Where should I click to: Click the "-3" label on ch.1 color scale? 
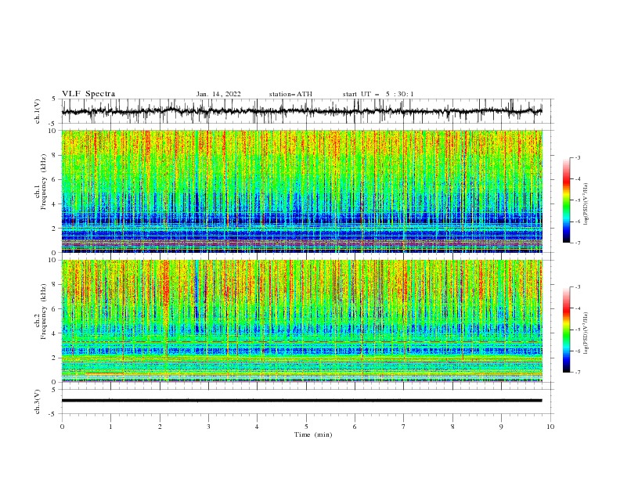[577, 157]
